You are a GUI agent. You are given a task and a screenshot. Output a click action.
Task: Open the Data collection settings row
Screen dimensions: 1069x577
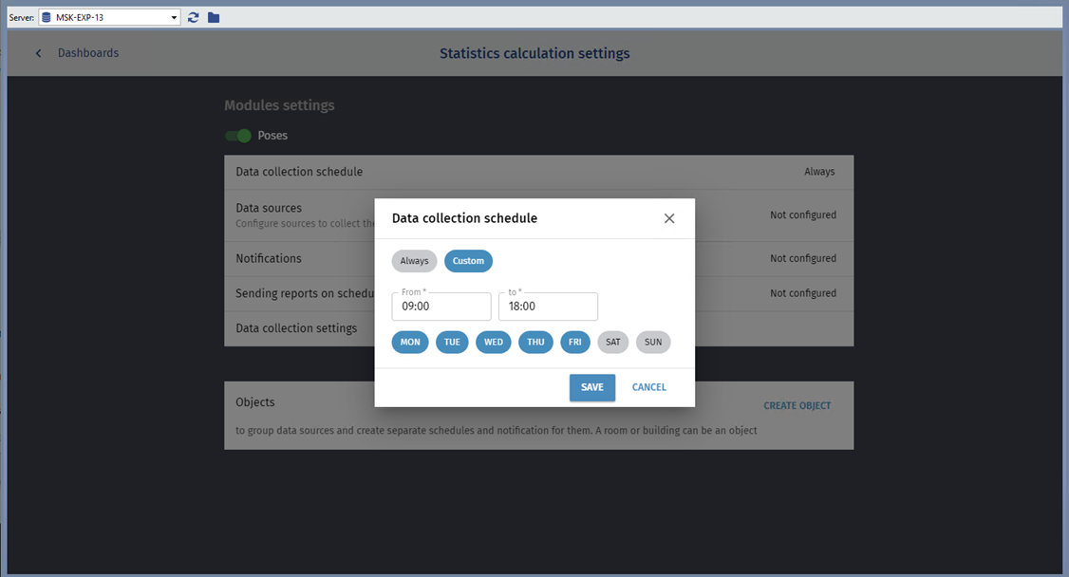(296, 328)
